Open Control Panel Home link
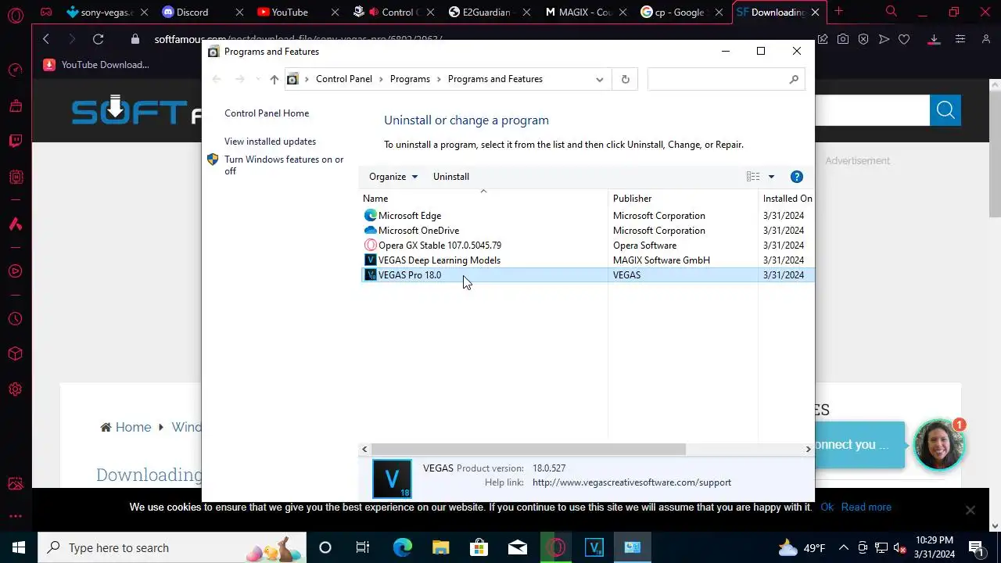Screen dimensions: 1001x563 (267, 113)
